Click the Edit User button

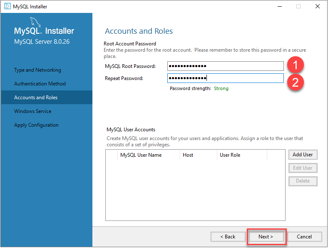point(303,168)
